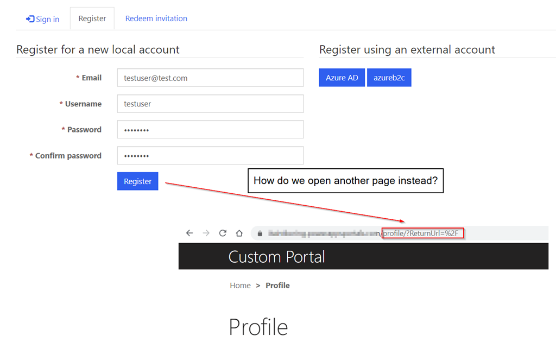Image resolution: width=556 pixels, height=342 pixels.
Task: Click the Email input field
Action: coord(210,78)
